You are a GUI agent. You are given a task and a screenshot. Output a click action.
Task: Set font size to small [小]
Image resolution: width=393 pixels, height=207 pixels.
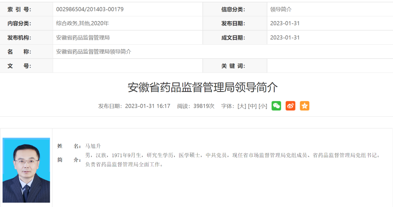[x=263, y=106]
